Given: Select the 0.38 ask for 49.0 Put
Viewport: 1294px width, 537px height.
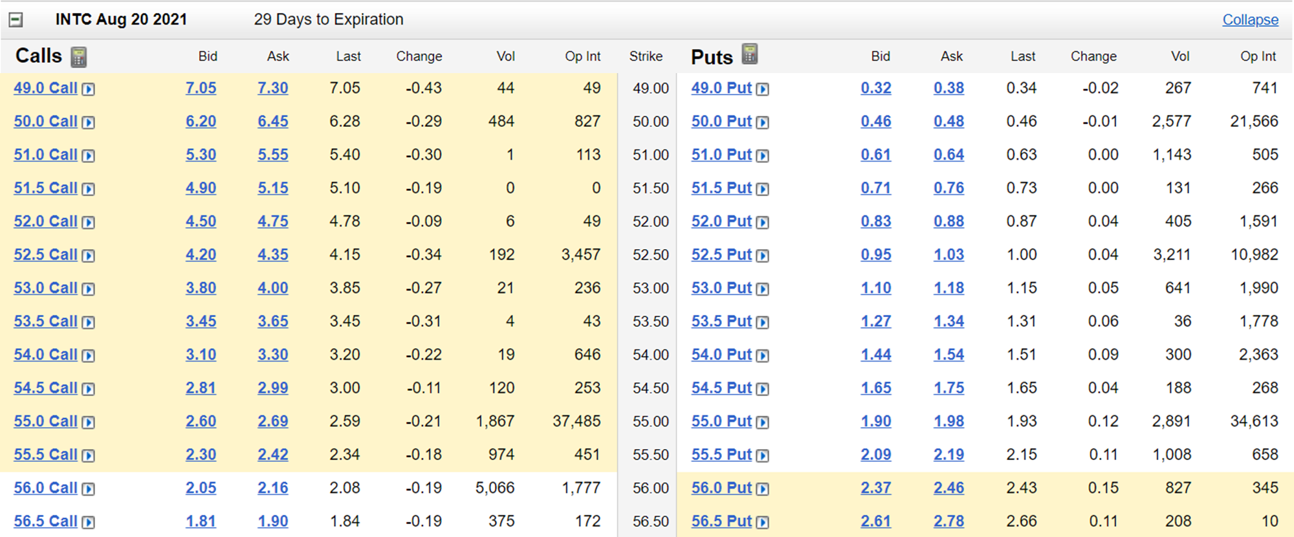Looking at the screenshot, I should (x=949, y=88).
